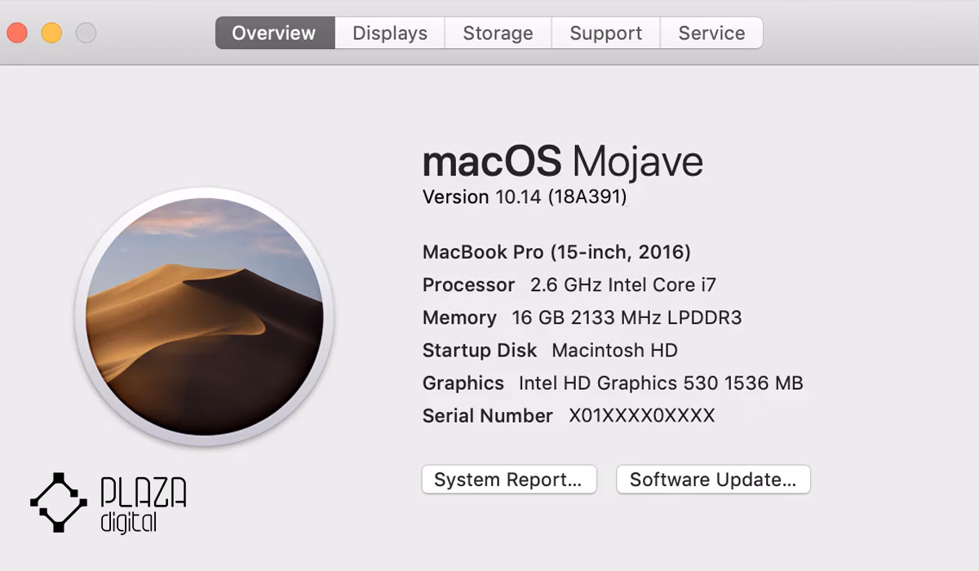Screen dimensions: 979x571
Task: Click the macOS Mojave heading
Action: coord(562,162)
